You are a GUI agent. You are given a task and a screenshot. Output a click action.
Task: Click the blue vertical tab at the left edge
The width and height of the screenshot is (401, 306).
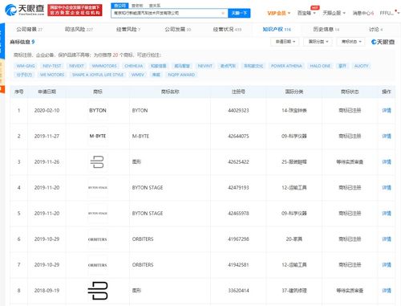click(2, 41)
